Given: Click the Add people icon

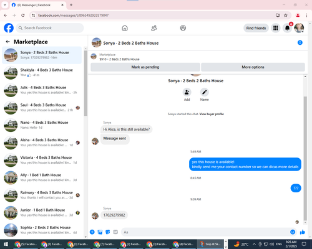Looking at the screenshot, I should click(187, 92).
